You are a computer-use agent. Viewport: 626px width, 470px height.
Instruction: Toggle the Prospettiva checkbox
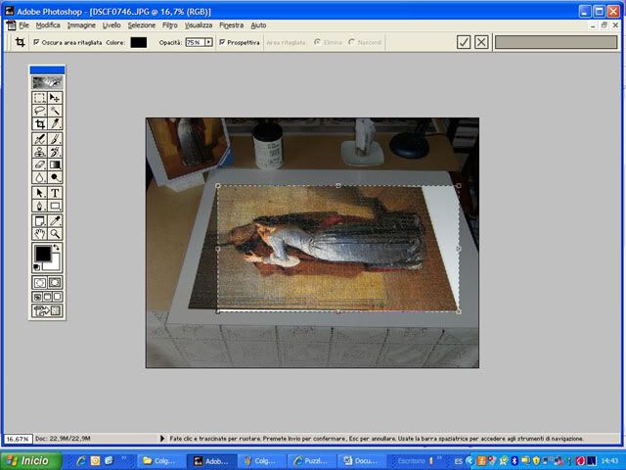(x=222, y=42)
